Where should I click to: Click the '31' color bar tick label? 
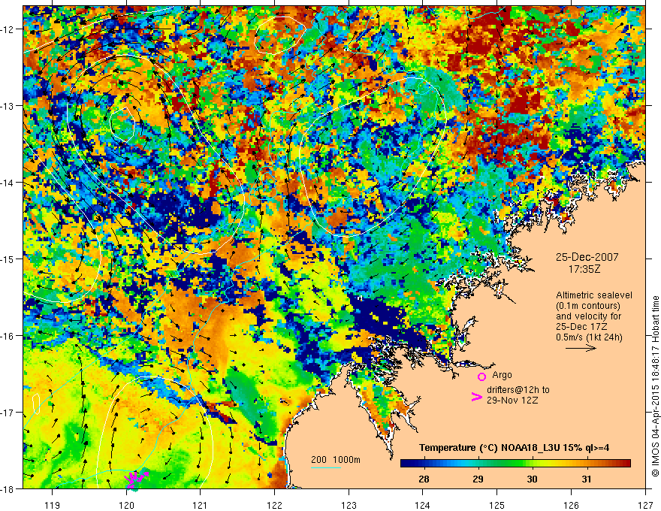coord(587,479)
